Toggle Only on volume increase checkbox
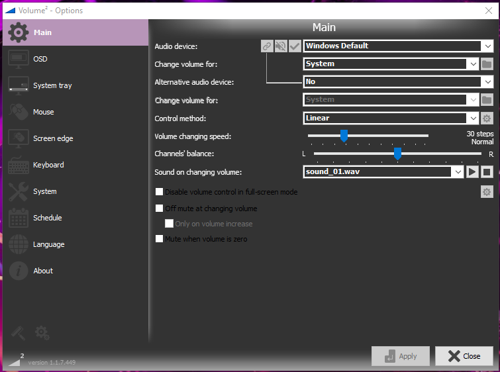This screenshot has height=372, width=500. 169,224
